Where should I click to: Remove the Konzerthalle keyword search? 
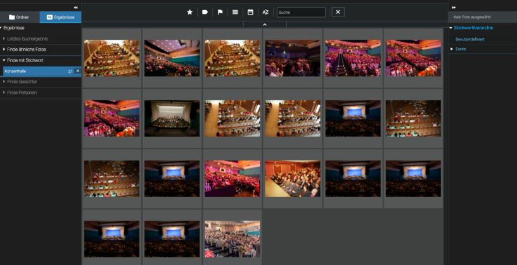tap(78, 71)
